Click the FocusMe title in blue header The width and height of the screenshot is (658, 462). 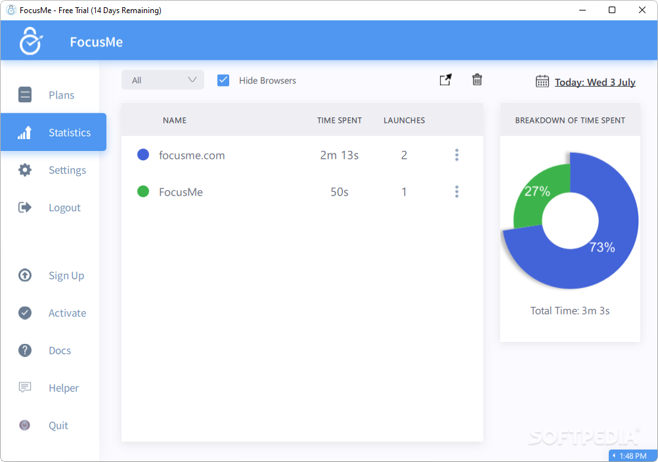click(x=96, y=42)
